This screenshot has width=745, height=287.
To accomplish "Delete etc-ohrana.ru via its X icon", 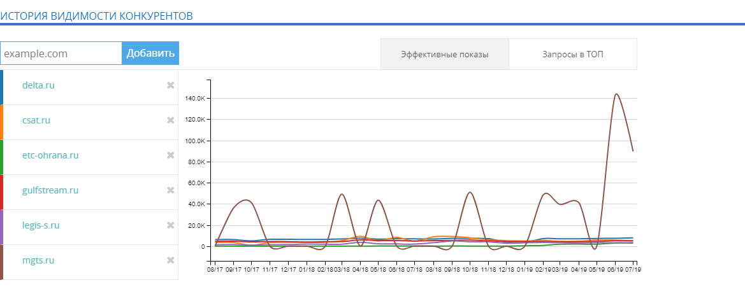I will pyautogui.click(x=170, y=155).
